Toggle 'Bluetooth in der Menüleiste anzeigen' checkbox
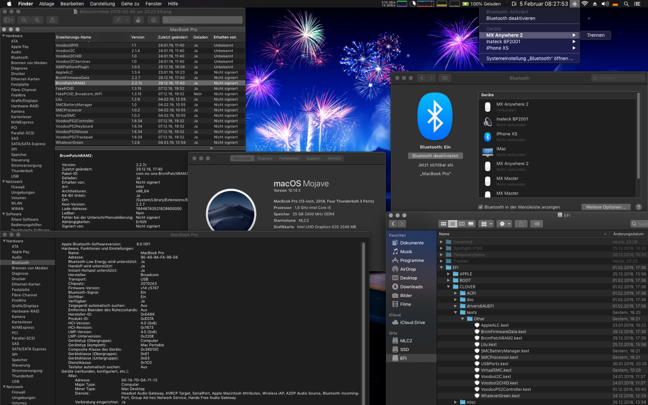The width and height of the screenshot is (648, 405). point(481,207)
